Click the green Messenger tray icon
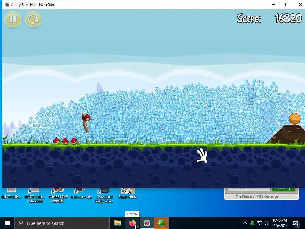 252,223
